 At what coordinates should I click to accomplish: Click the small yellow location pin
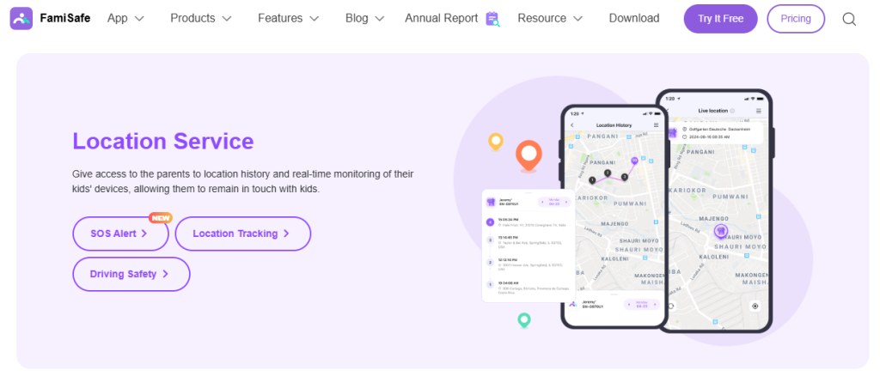click(495, 142)
